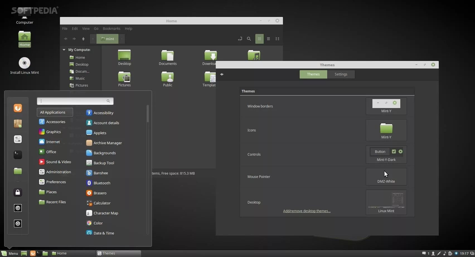The height and width of the screenshot is (257, 475).
Task: Toggle list view in the file manager toolbar
Action: click(x=268, y=39)
